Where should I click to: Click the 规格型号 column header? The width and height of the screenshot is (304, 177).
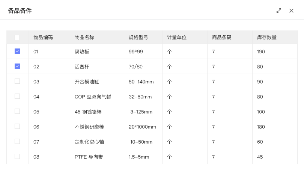tap(138, 38)
